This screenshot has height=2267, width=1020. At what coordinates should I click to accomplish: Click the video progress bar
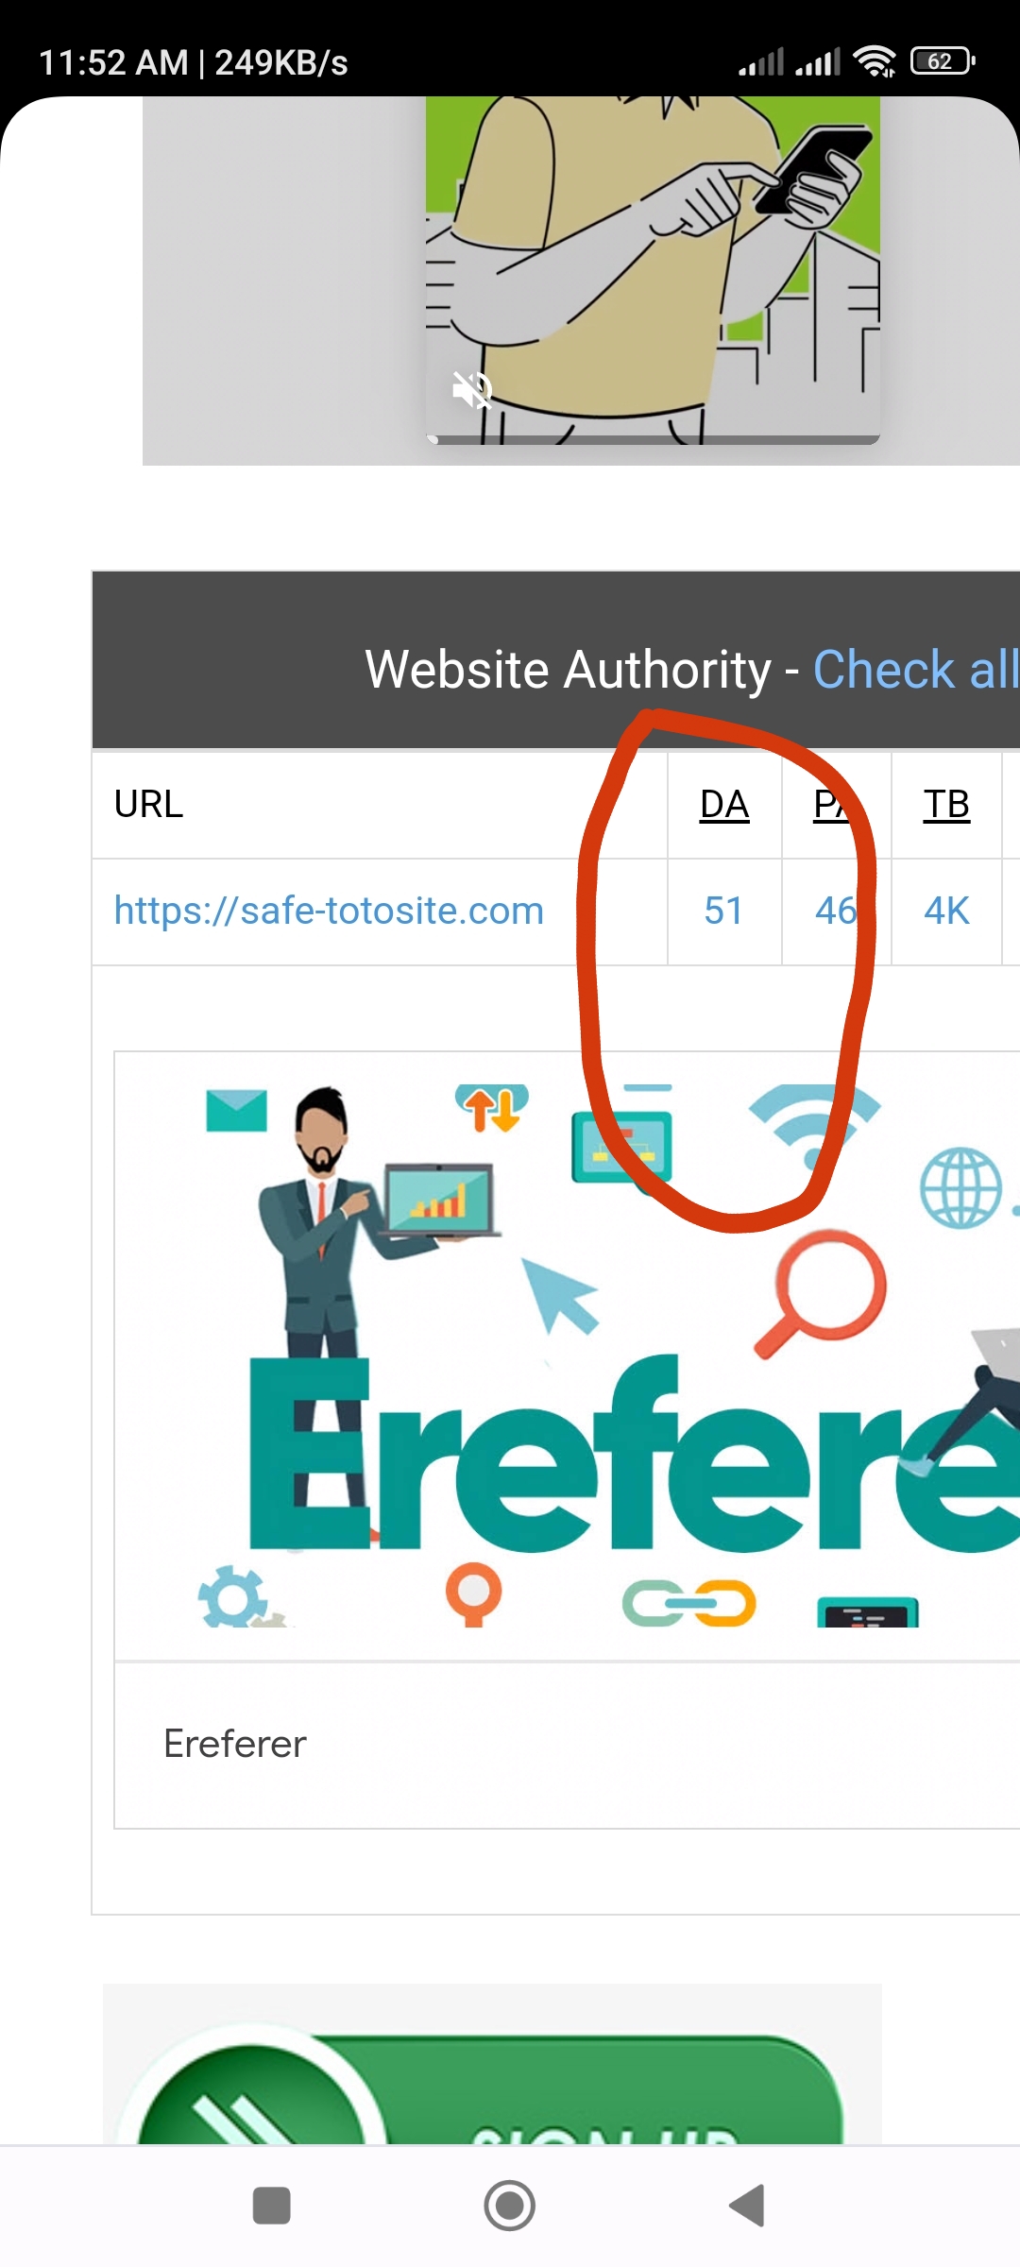(654, 439)
